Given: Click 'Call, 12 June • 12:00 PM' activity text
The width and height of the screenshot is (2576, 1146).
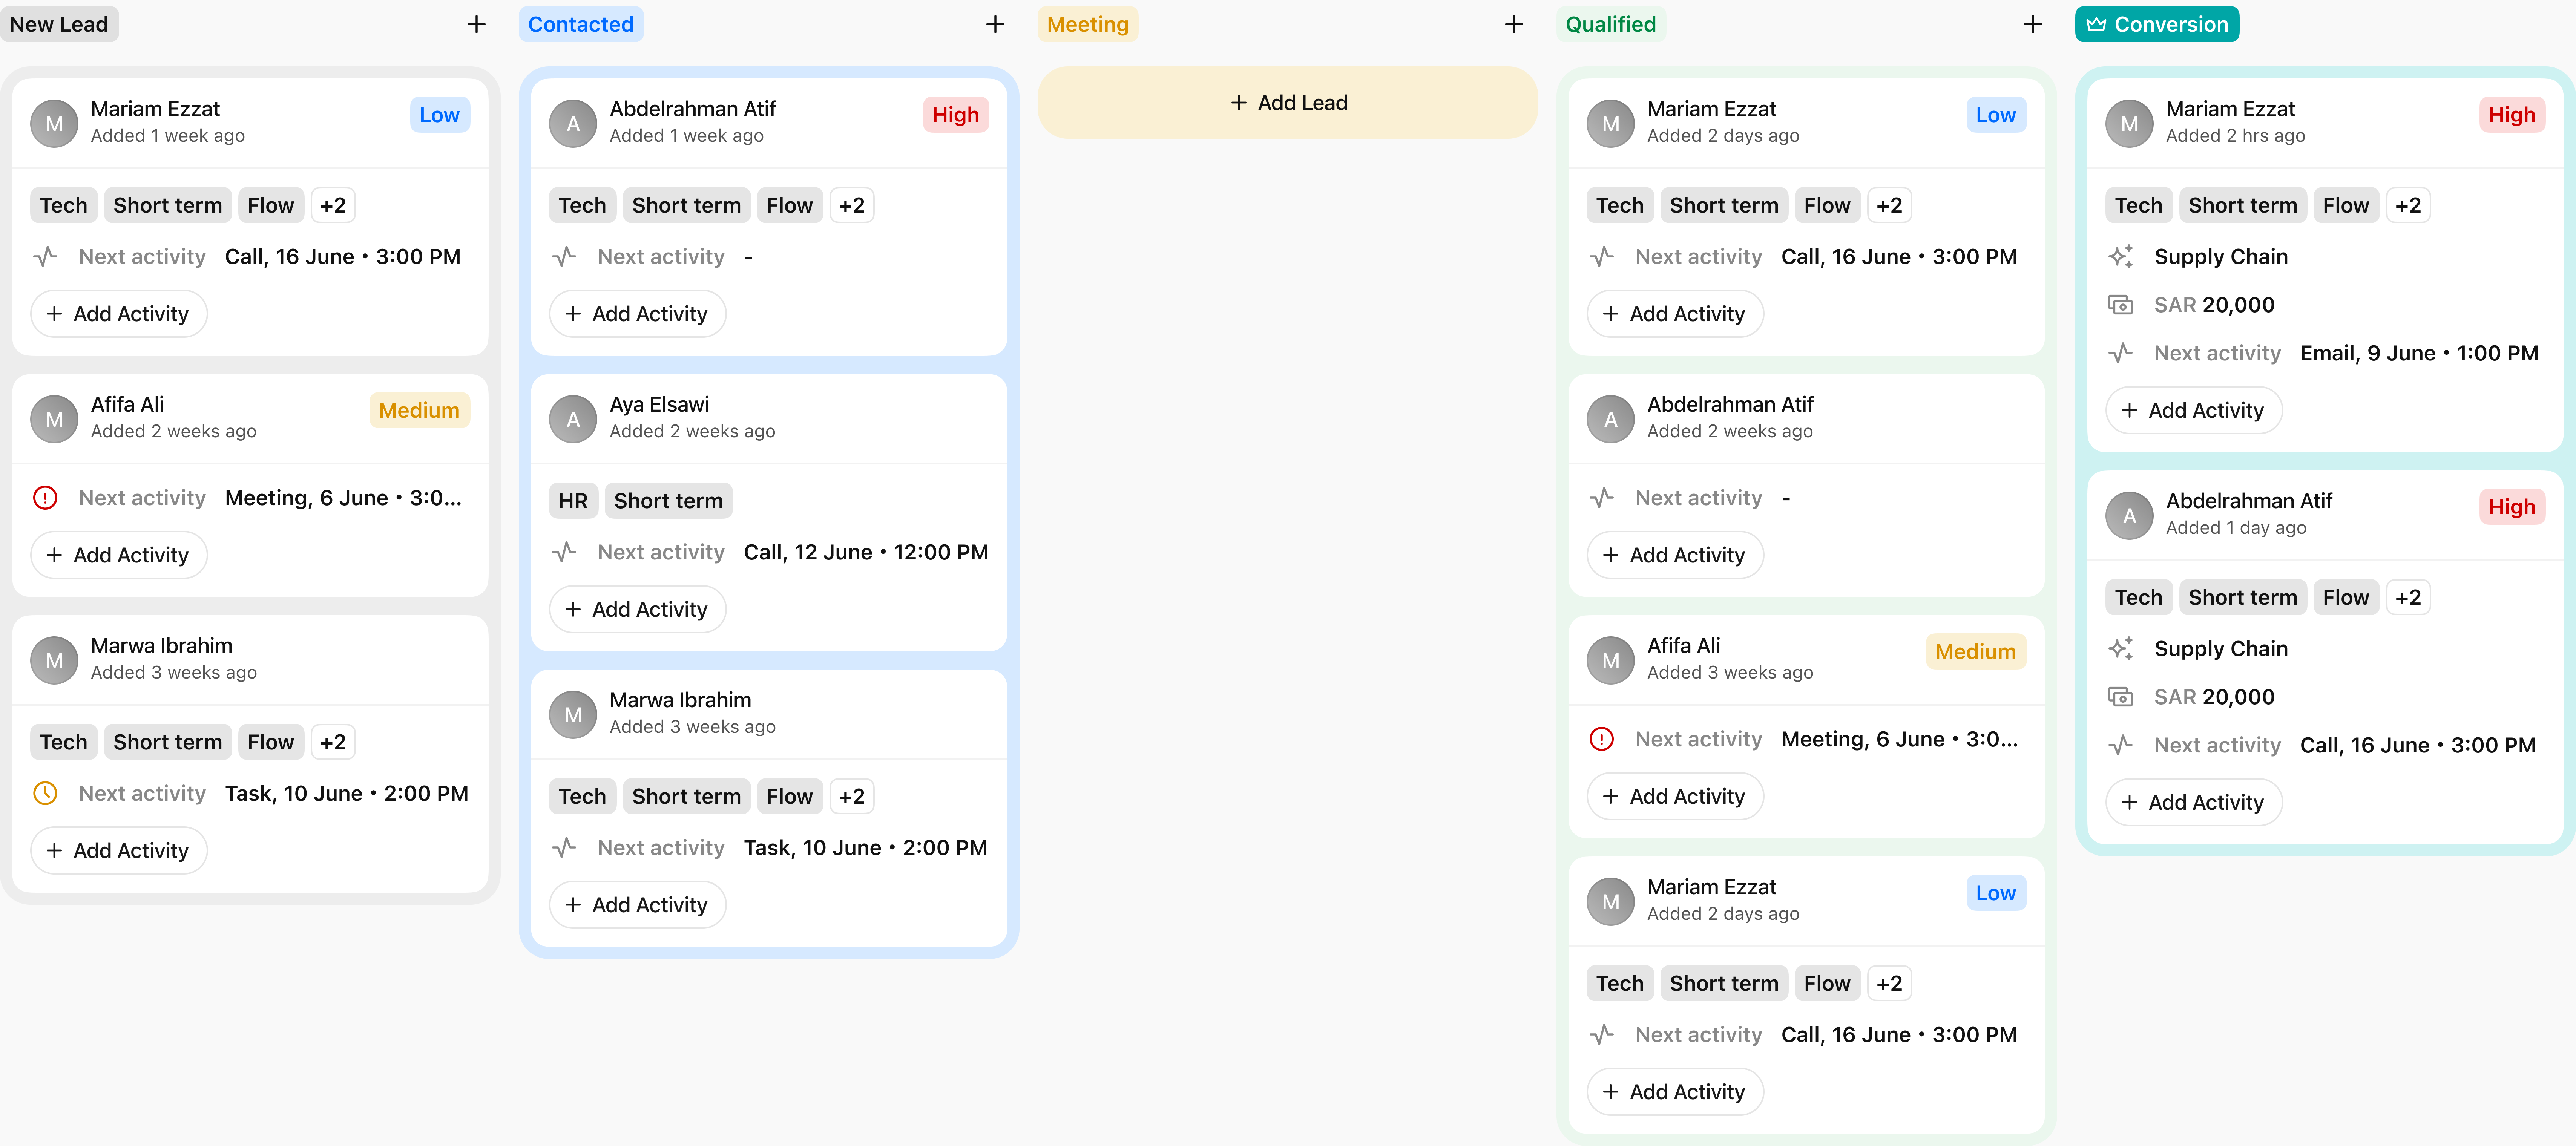Looking at the screenshot, I should pyautogui.click(x=866, y=552).
